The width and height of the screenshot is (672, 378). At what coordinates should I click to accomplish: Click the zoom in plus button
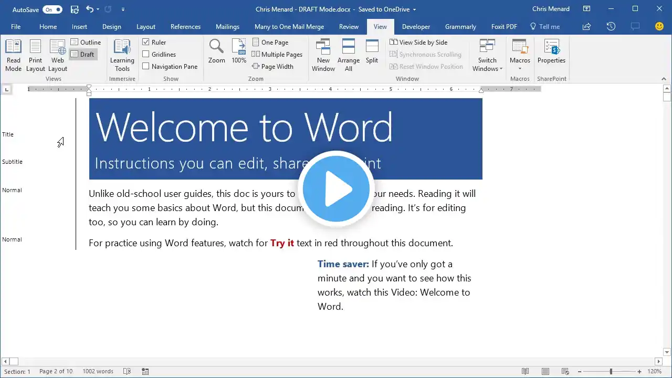pyautogui.click(x=639, y=371)
